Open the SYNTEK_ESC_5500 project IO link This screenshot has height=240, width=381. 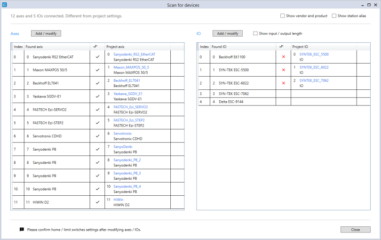click(x=314, y=55)
